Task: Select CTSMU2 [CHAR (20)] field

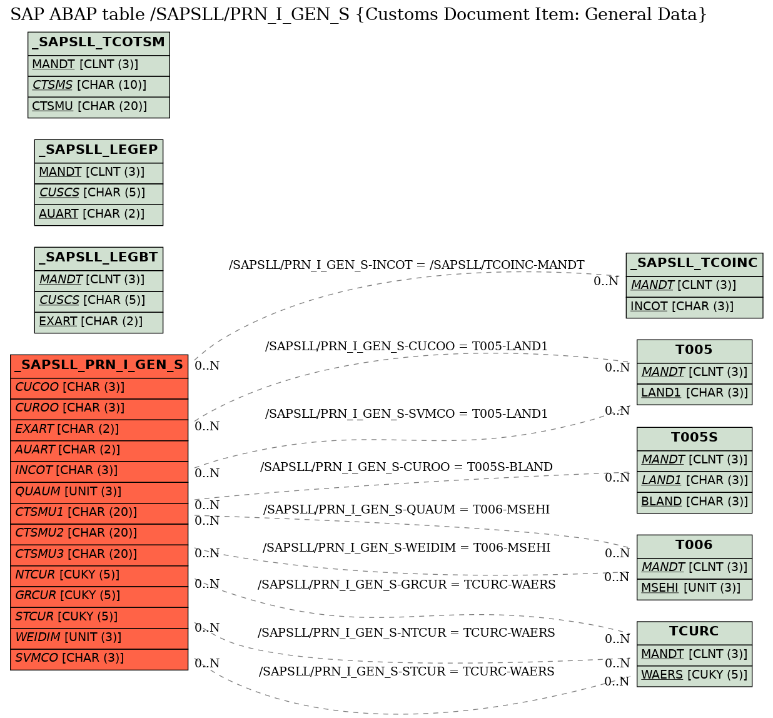Action: coord(99,534)
